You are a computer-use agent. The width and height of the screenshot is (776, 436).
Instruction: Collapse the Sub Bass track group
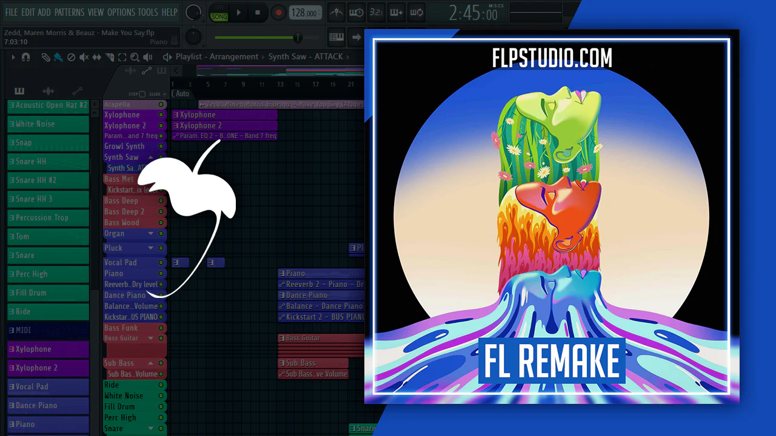tap(151, 363)
